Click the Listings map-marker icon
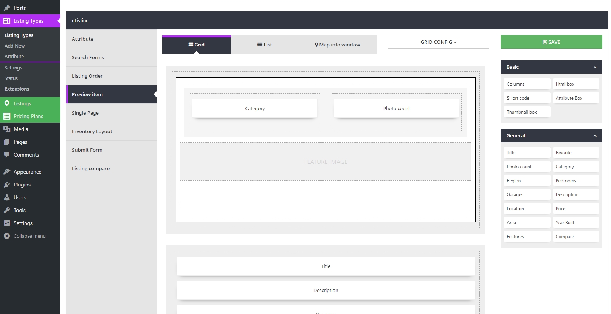Viewport: 611px width, 314px height. coord(7,103)
